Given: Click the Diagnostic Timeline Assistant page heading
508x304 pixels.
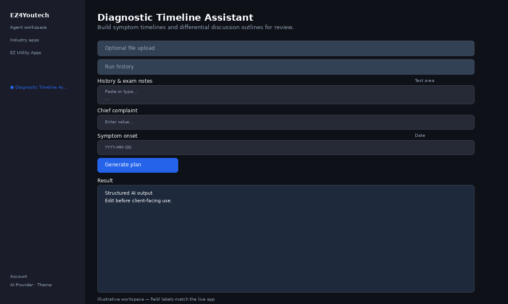Looking at the screenshot, I should pos(175,17).
